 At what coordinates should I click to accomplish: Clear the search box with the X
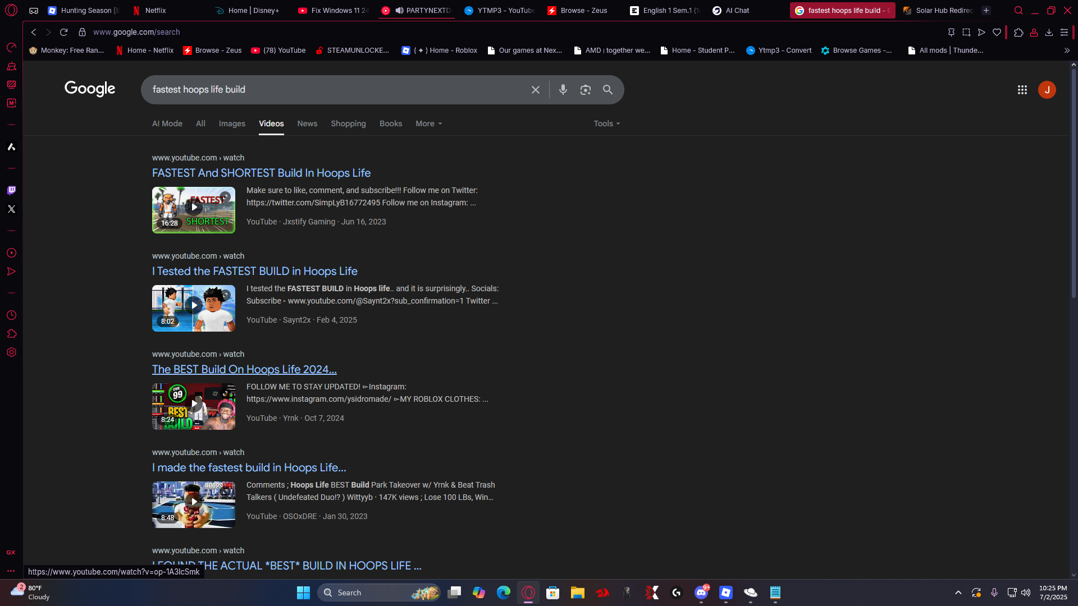click(536, 90)
